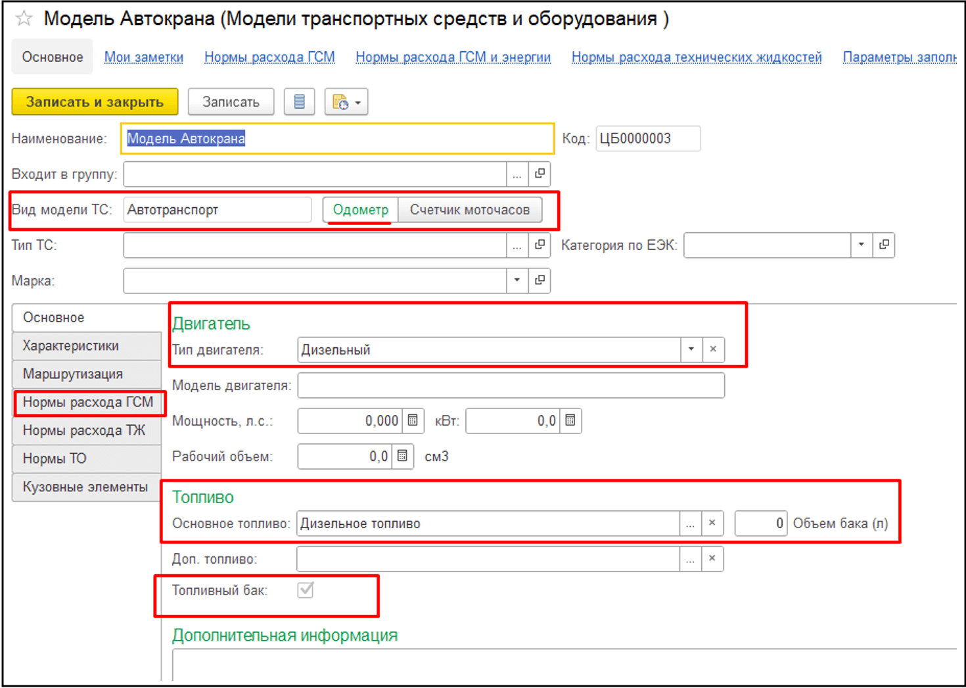Click the Модель двигателя input field
The height and width of the screenshot is (688, 966).
pyautogui.click(x=510, y=385)
